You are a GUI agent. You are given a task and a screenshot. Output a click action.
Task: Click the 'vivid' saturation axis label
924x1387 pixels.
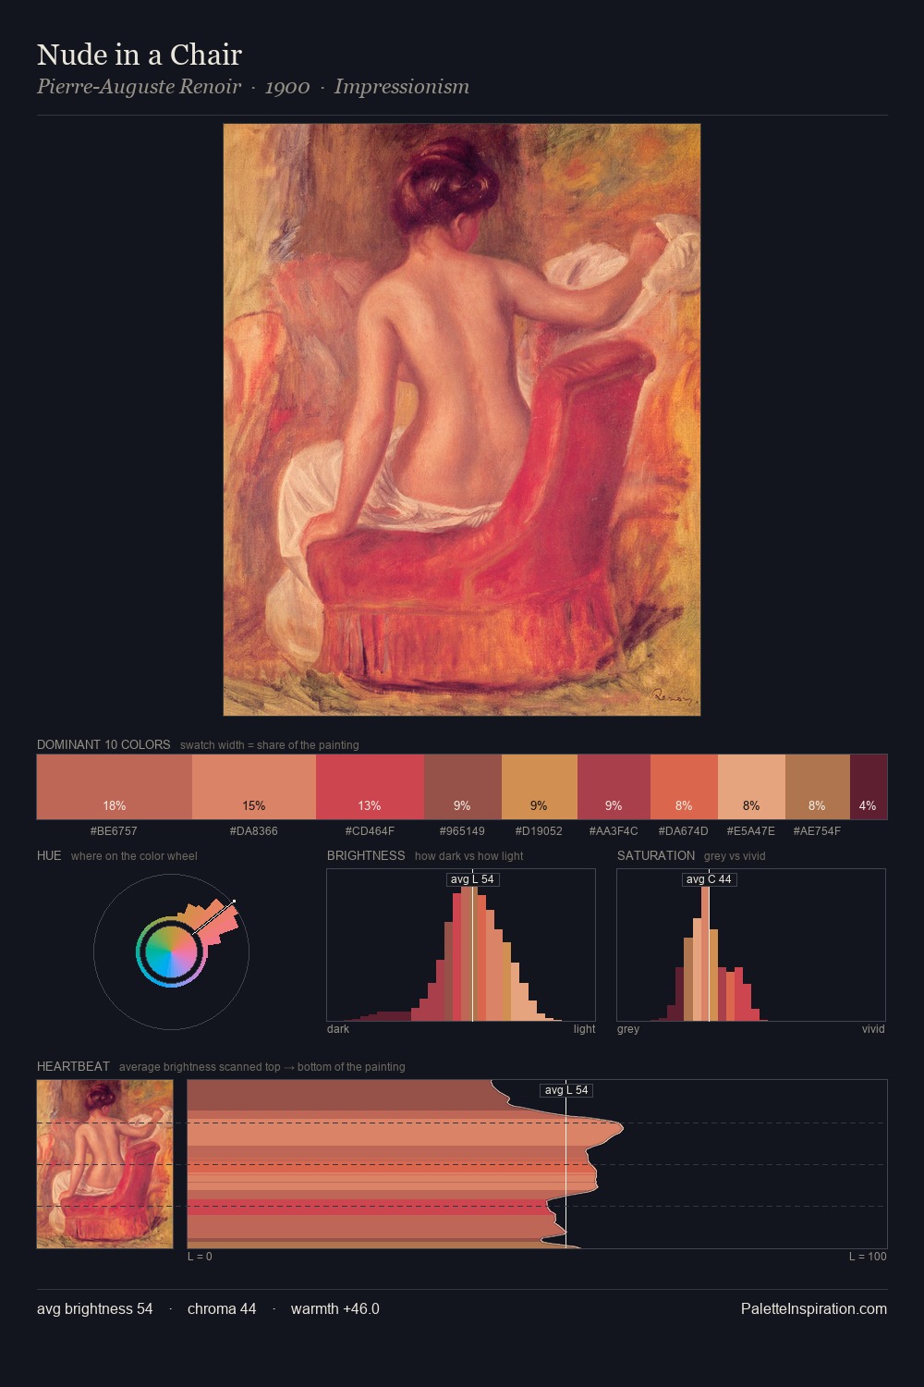tap(873, 1028)
